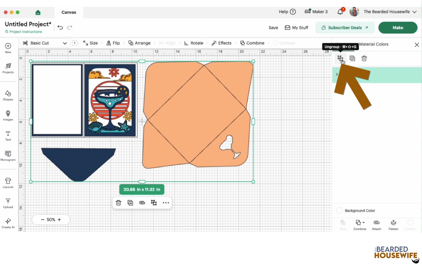Expand the group layer chevron

click(337, 75)
